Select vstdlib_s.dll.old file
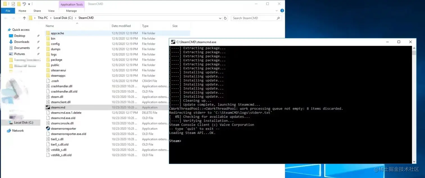 click(61, 155)
